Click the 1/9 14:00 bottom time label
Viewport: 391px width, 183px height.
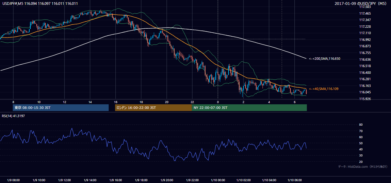90,180
